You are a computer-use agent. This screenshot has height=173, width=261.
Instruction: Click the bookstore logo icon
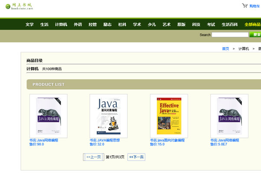point(8,6)
